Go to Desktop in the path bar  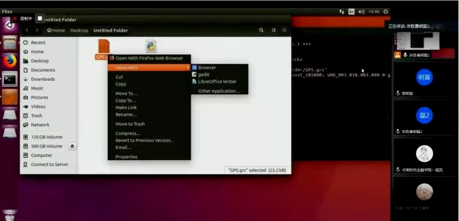coord(79,30)
